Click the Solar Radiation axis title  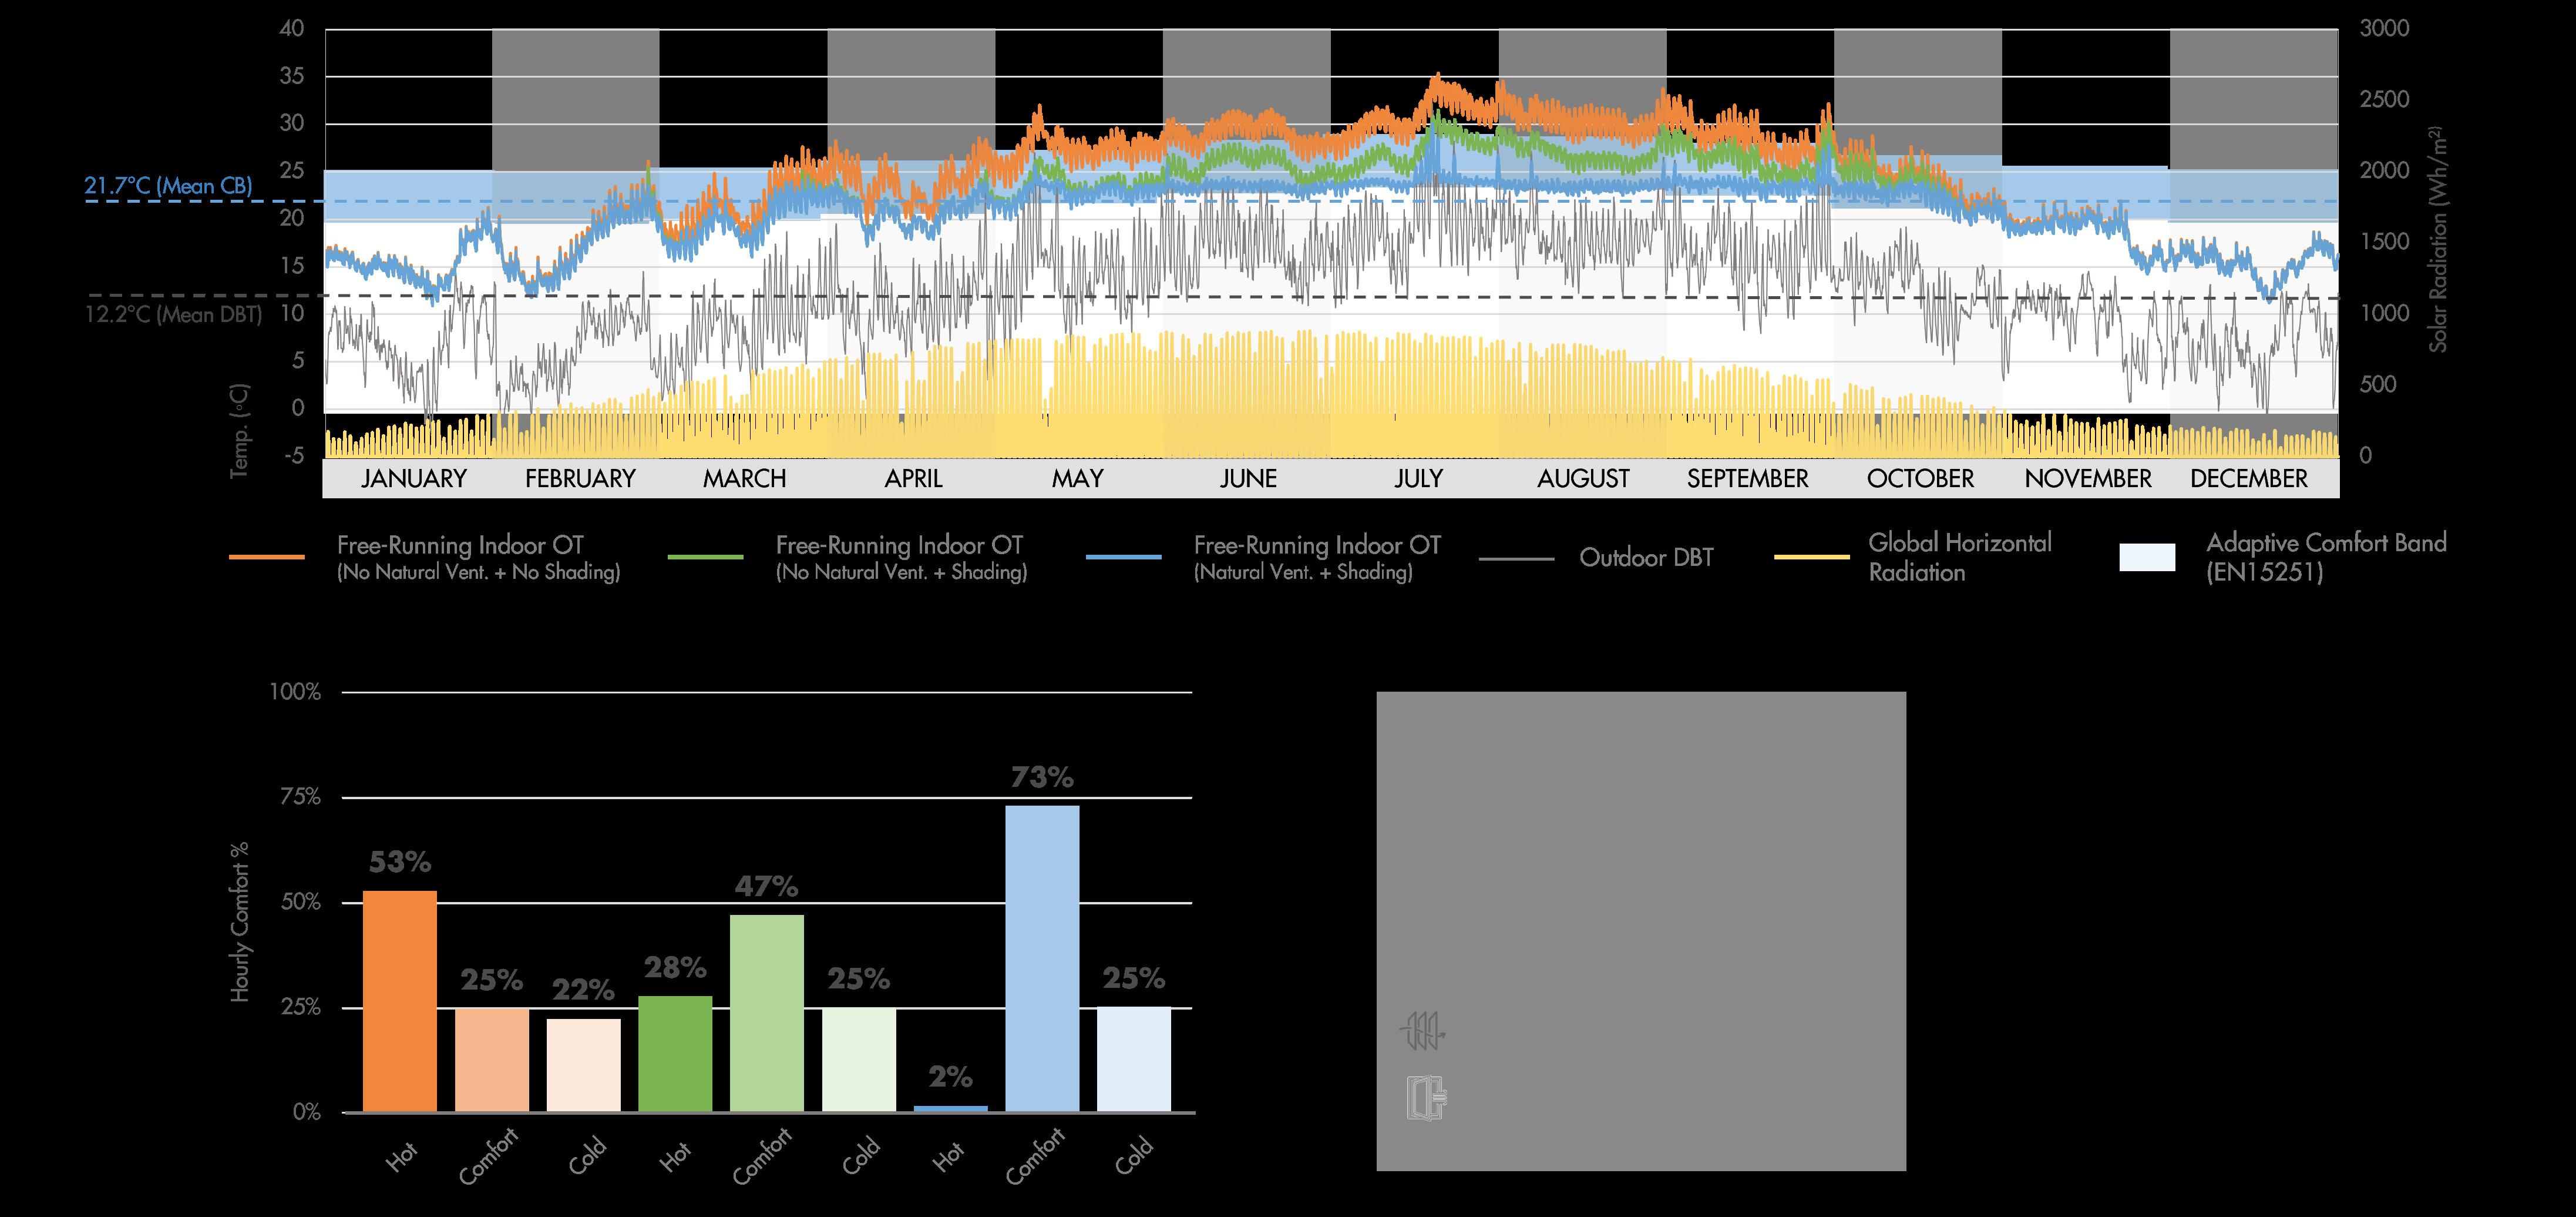pos(2439,239)
